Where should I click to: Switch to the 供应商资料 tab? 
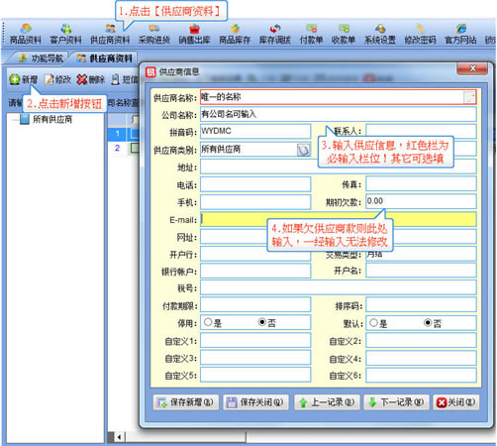[x=105, y=58]
